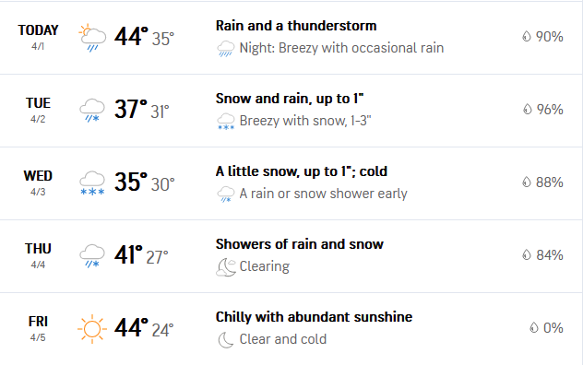This screenshot has width=583, height=365.
Task: Click Tuesday's rain and snow cloud icon
Action: [92, 111]
